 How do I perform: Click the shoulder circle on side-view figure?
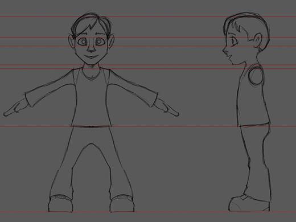point(255,76)
